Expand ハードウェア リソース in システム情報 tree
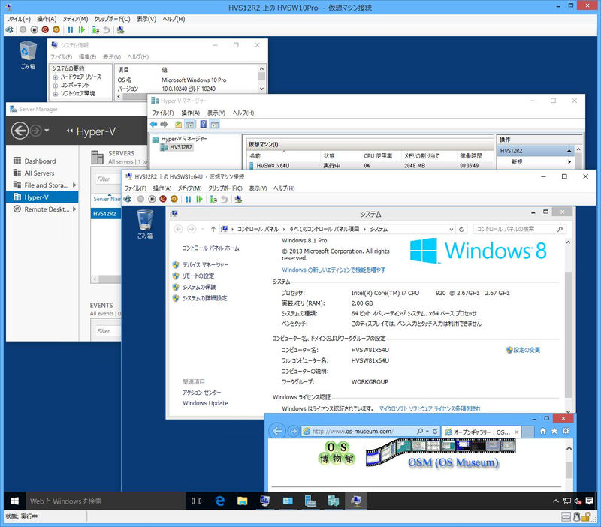The width and height of the screenshot is (601, 527). coord(56,77)
